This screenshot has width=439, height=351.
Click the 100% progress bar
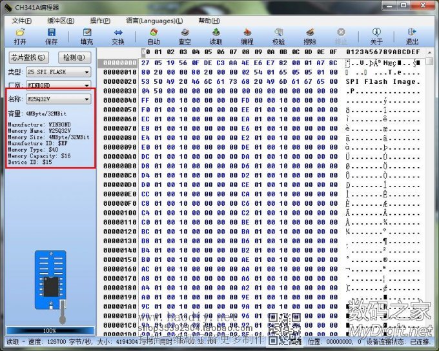tap(49, 330)
